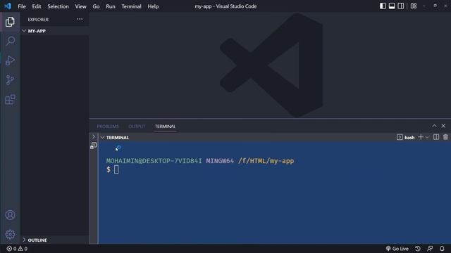Create new terminal with plus icon
The height and width of the screenshot is (253, 451).
(x=421, y=137)
